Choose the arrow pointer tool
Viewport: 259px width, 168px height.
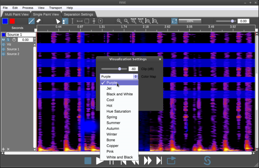click(58, 21)
